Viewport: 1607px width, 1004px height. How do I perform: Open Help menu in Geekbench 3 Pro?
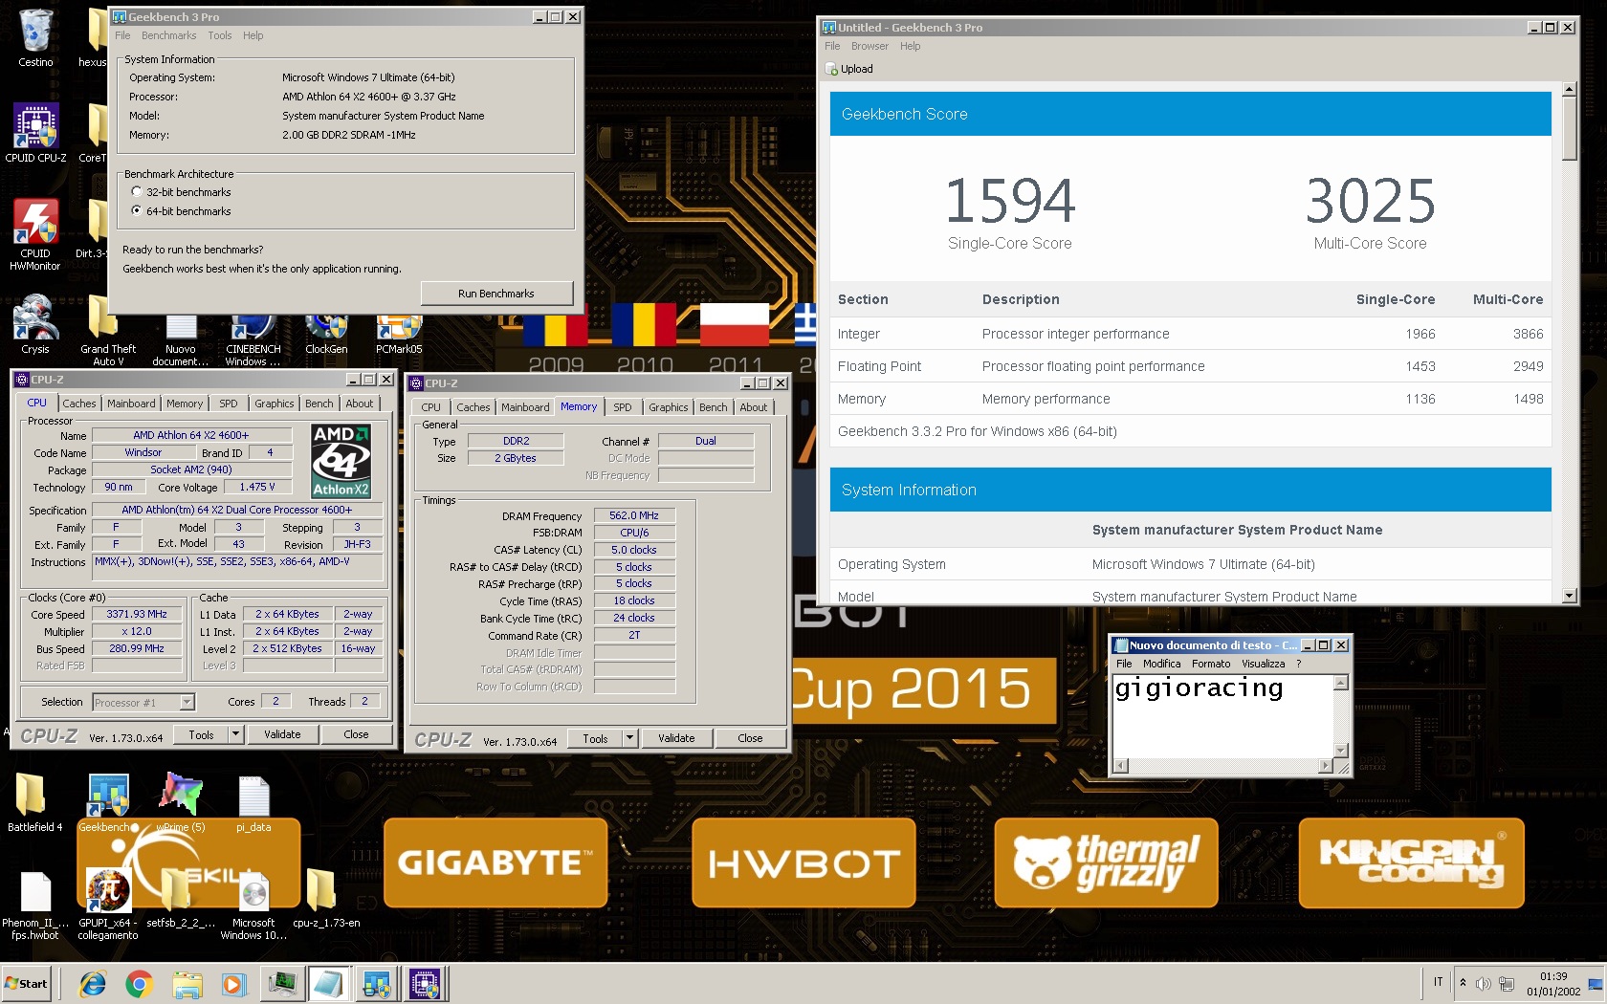(x=253, y=35)
